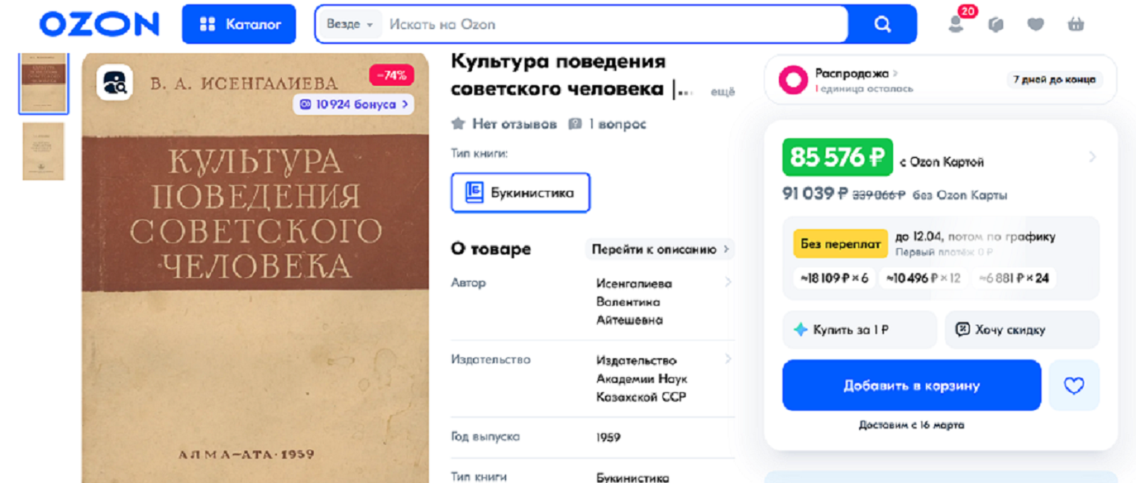Click the -74% discount badge
This screenshot has width=1136, height=483.
point(390,75)
